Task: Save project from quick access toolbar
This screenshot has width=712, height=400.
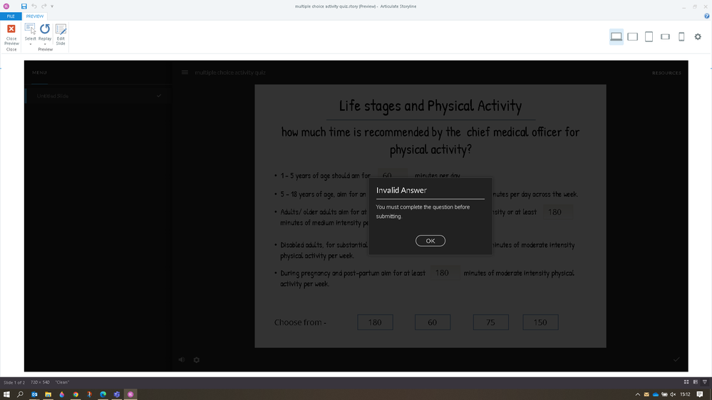Action: [x=24, y=6]
